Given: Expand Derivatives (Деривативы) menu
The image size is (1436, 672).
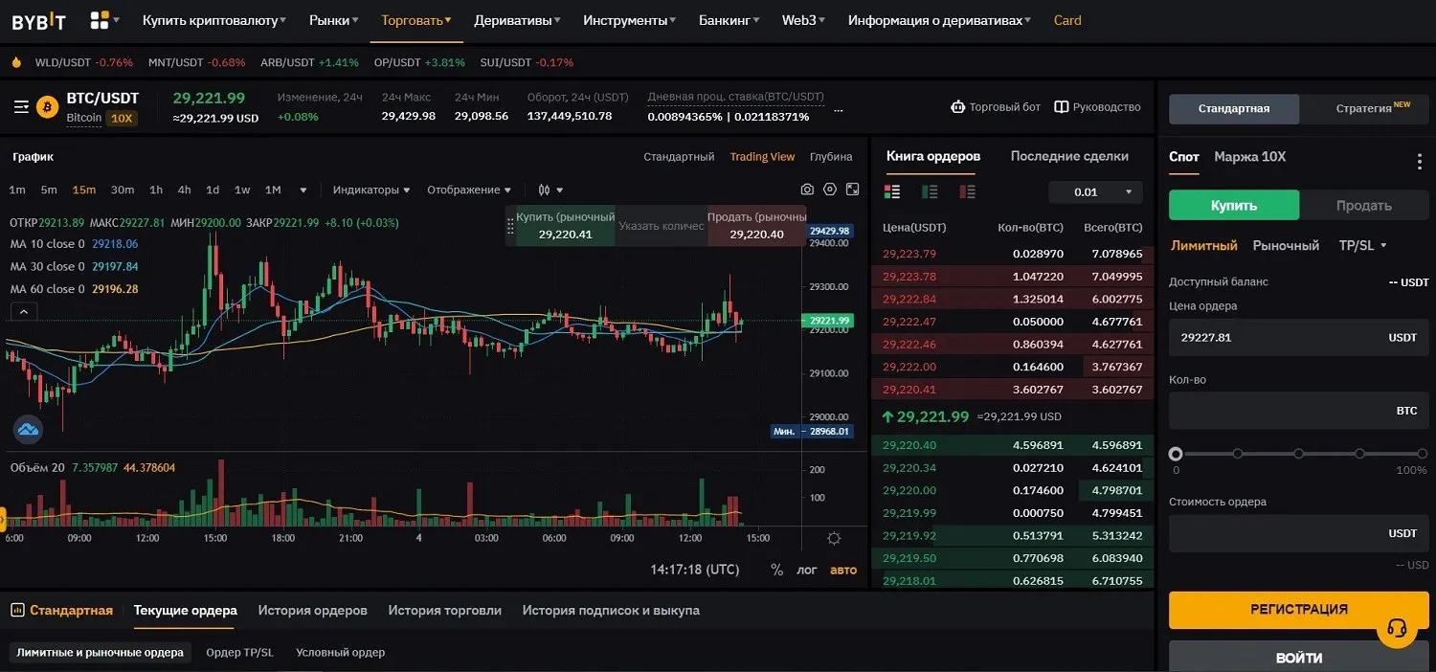Looking at the screenshot, I should click(517, 20).
